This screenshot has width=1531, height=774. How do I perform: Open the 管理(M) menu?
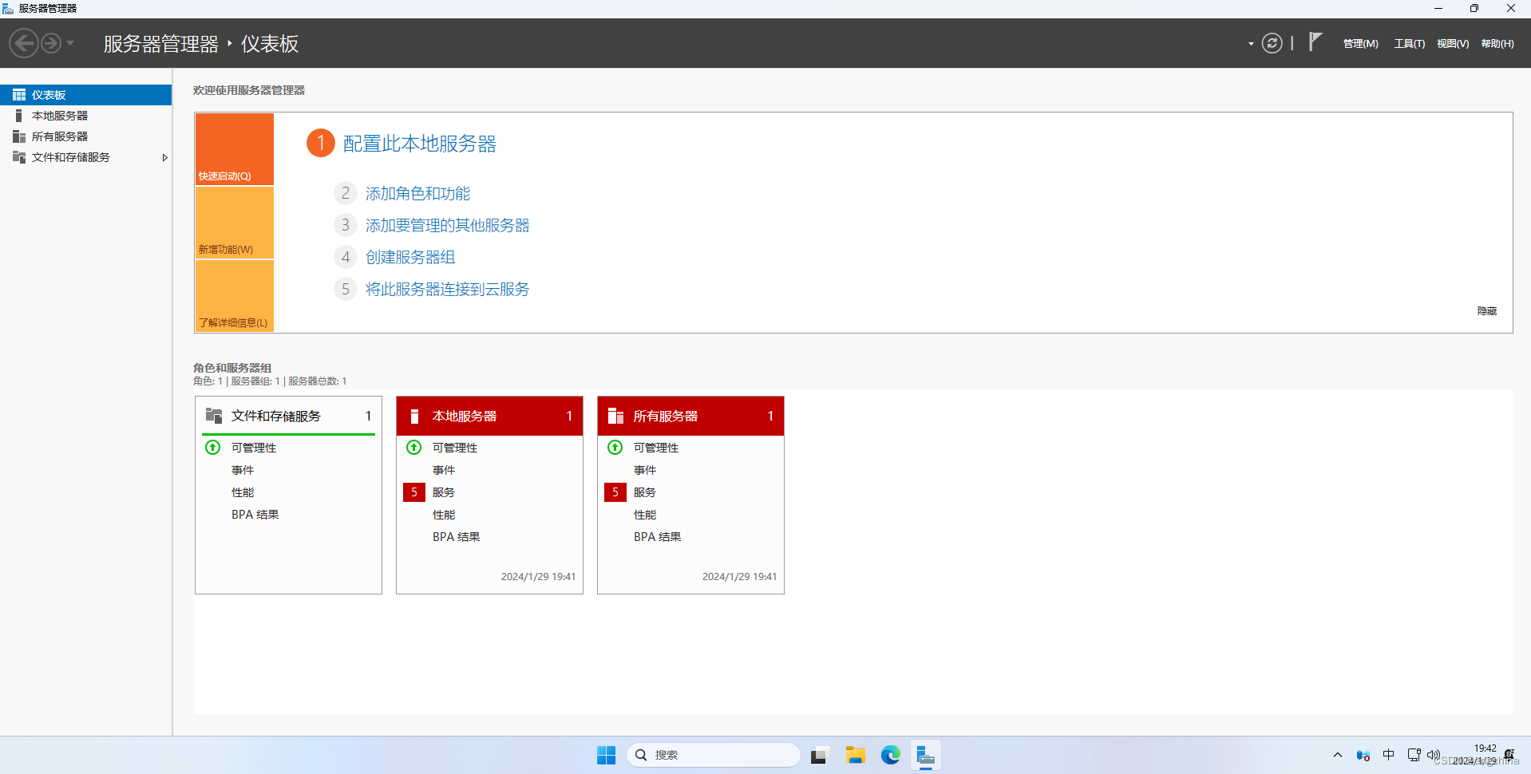tap(1360, 43)
